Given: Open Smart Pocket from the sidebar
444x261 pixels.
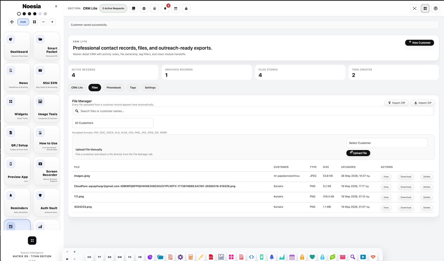Looking at the screenshot, I should click(47, 46).
